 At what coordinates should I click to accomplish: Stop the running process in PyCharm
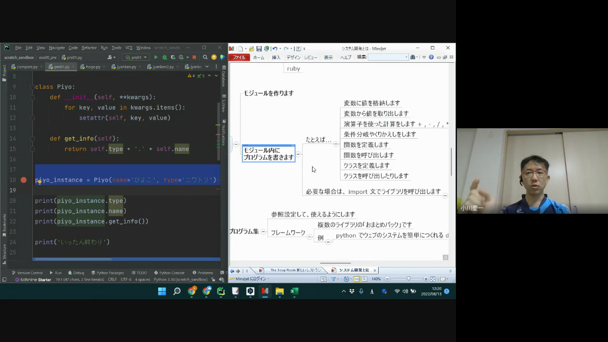[x=194, y=57]
